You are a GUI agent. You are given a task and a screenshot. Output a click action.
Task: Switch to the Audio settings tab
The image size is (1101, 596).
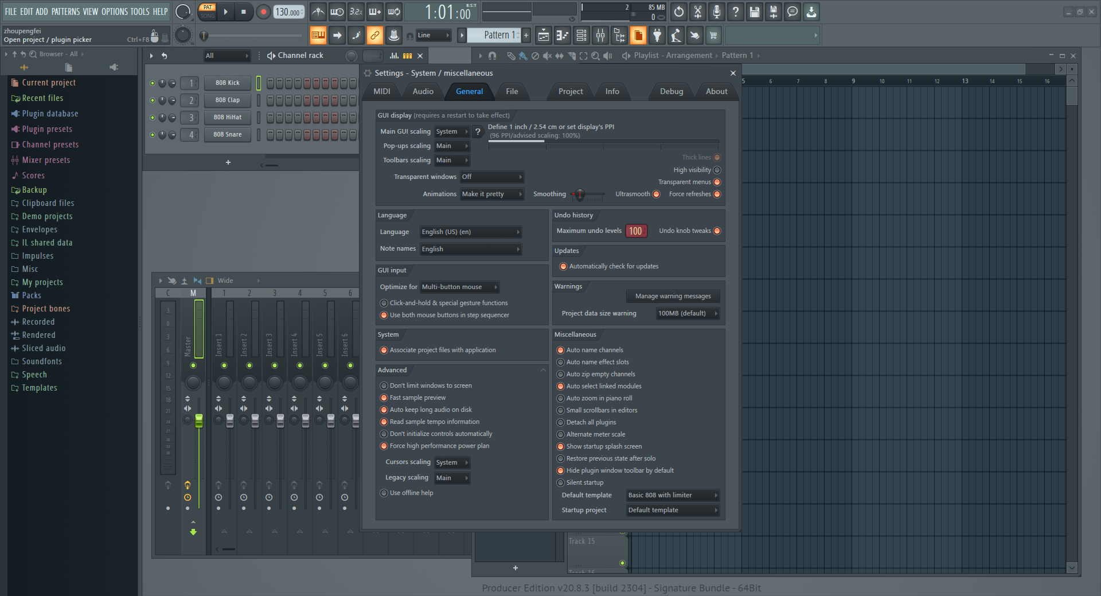point(423,92)
